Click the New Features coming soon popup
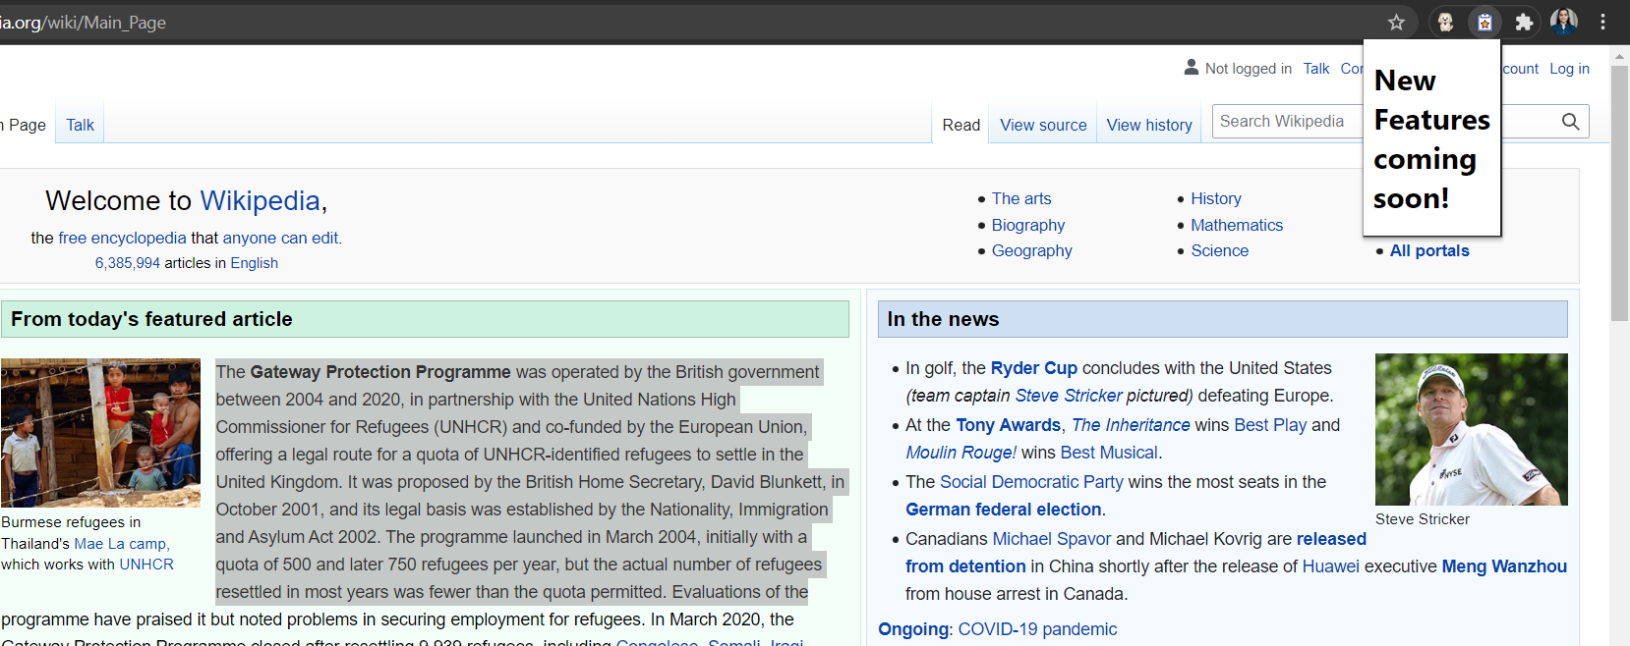The width and height of the screenshot is (1630, 646). point(1431,139)
